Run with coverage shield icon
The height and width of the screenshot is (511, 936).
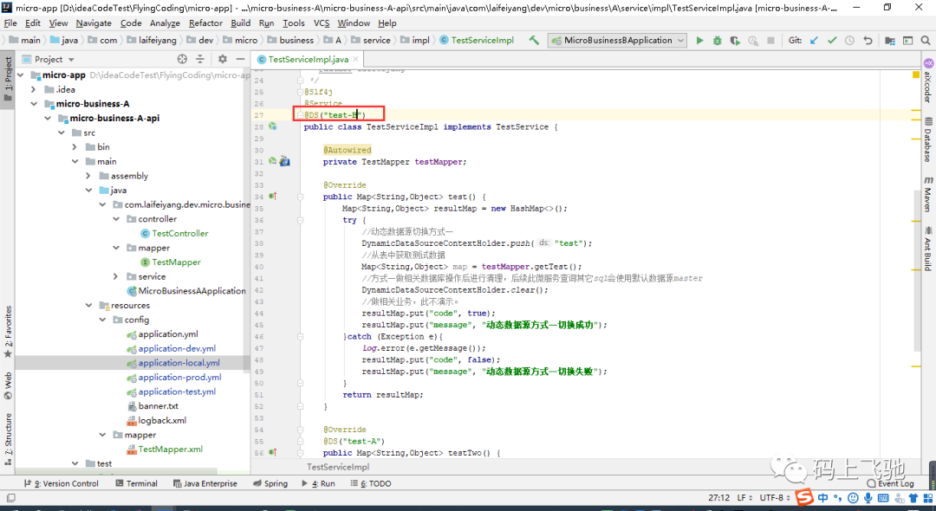[x=735, y=41]
